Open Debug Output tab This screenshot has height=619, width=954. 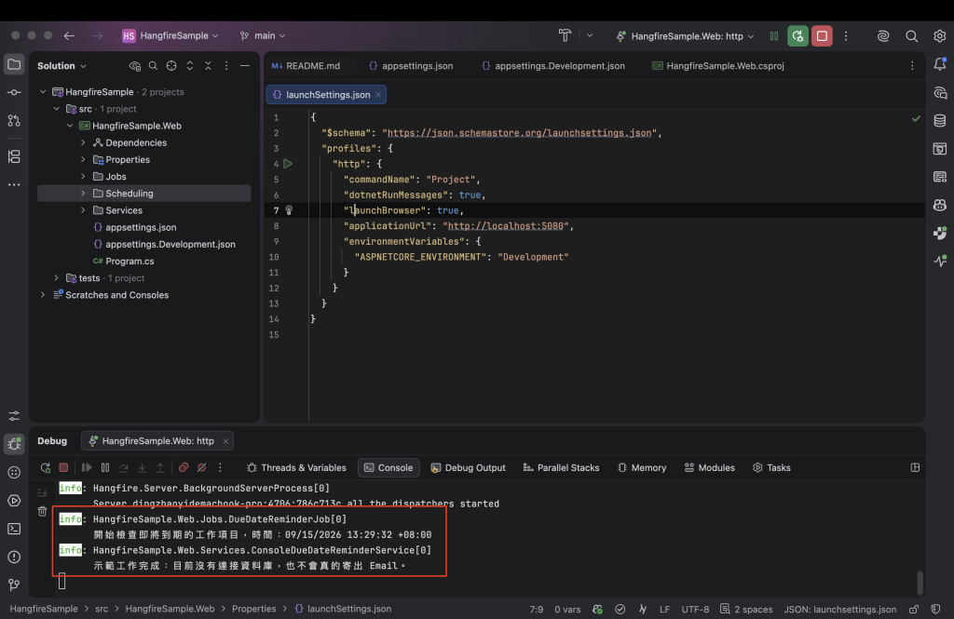(x=468, y=467)
